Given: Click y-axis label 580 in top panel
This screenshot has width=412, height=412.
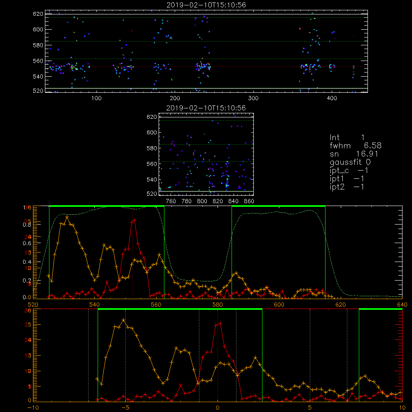Looking at the screenshot, I should pos(38,45).
